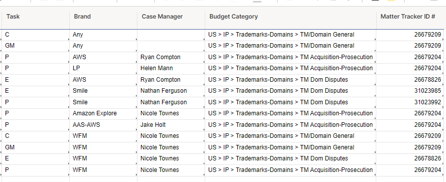The width and height of the screenshot is (446, 182).
Task: Select the AAS-AWS brand cell
Action: click(x=103, y=125)
